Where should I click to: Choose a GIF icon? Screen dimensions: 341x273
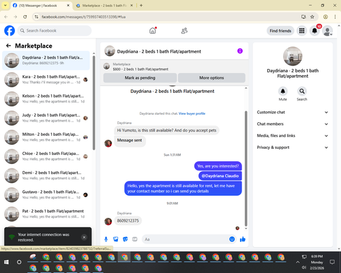click(135, 239)
